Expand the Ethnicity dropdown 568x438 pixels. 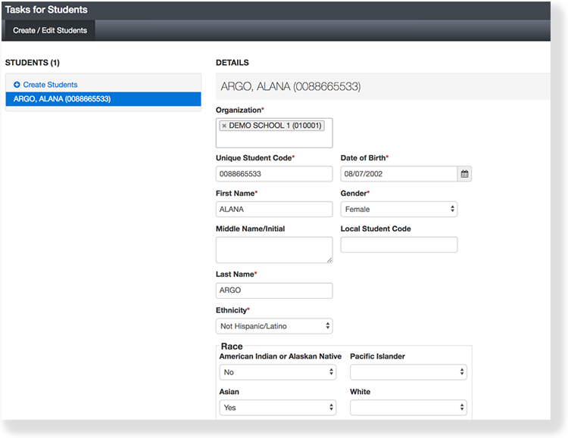(274, 326)
